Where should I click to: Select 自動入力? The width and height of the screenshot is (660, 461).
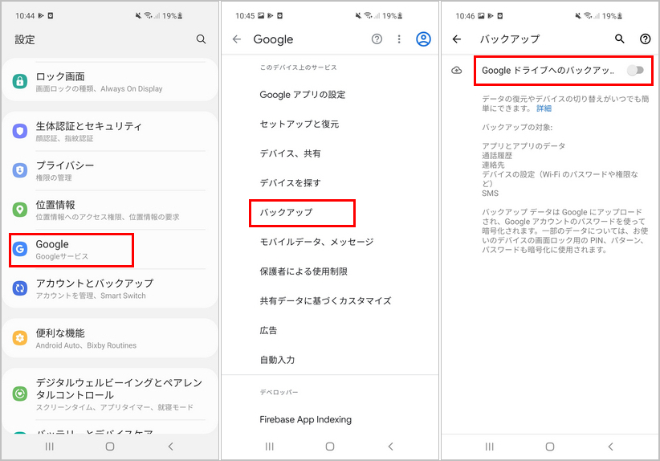pyautogui.click(x=330, y=360)
